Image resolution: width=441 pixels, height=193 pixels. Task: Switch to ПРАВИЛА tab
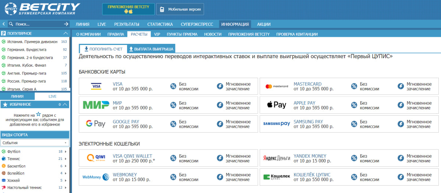(x=116, y=34)
